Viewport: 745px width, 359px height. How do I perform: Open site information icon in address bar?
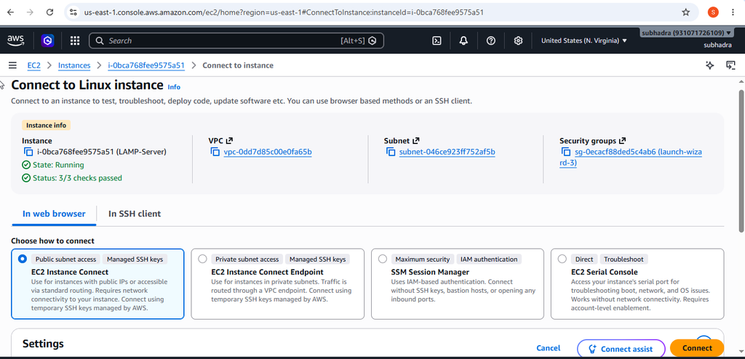click(73, 12)
